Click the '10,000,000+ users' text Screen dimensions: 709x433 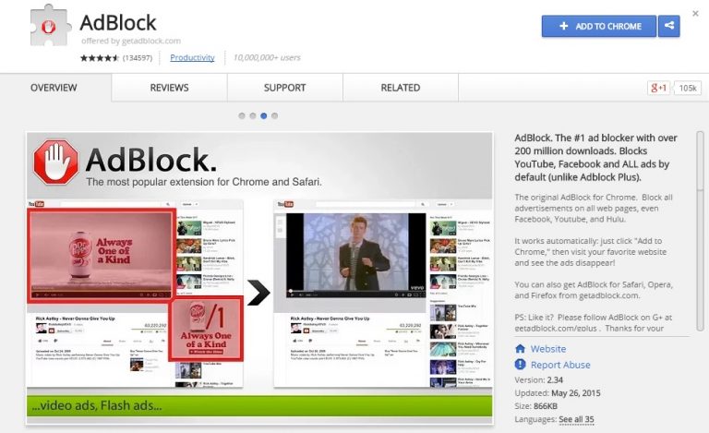267,58
